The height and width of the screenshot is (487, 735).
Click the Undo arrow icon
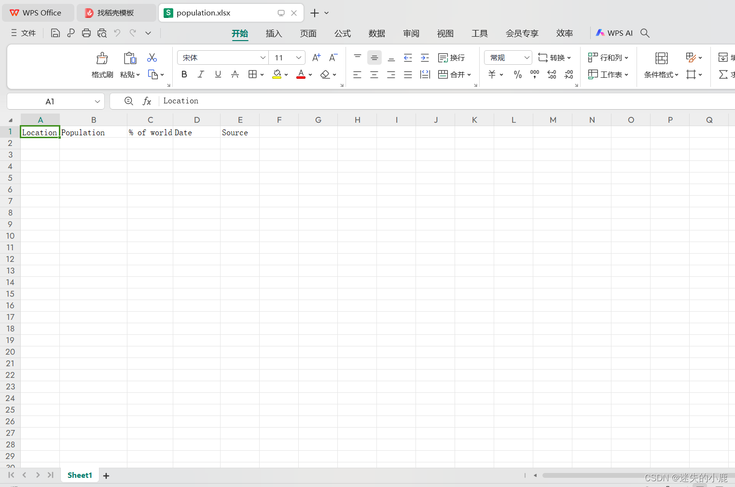coord(117,33)
